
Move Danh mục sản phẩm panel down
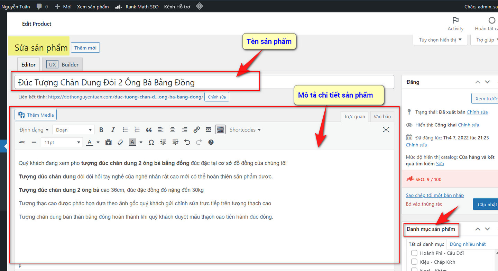tap(487, 229)
